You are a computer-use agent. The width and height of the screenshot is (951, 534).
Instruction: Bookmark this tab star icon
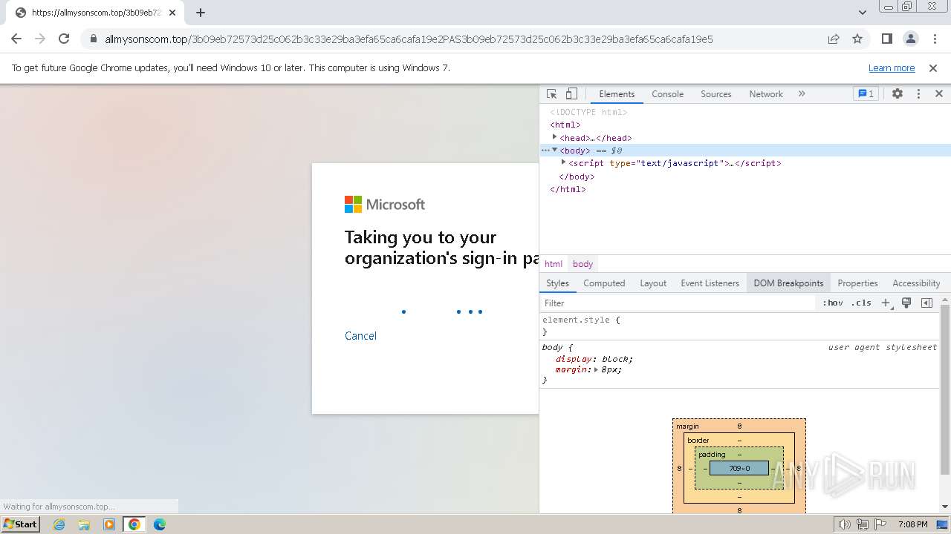857,39
